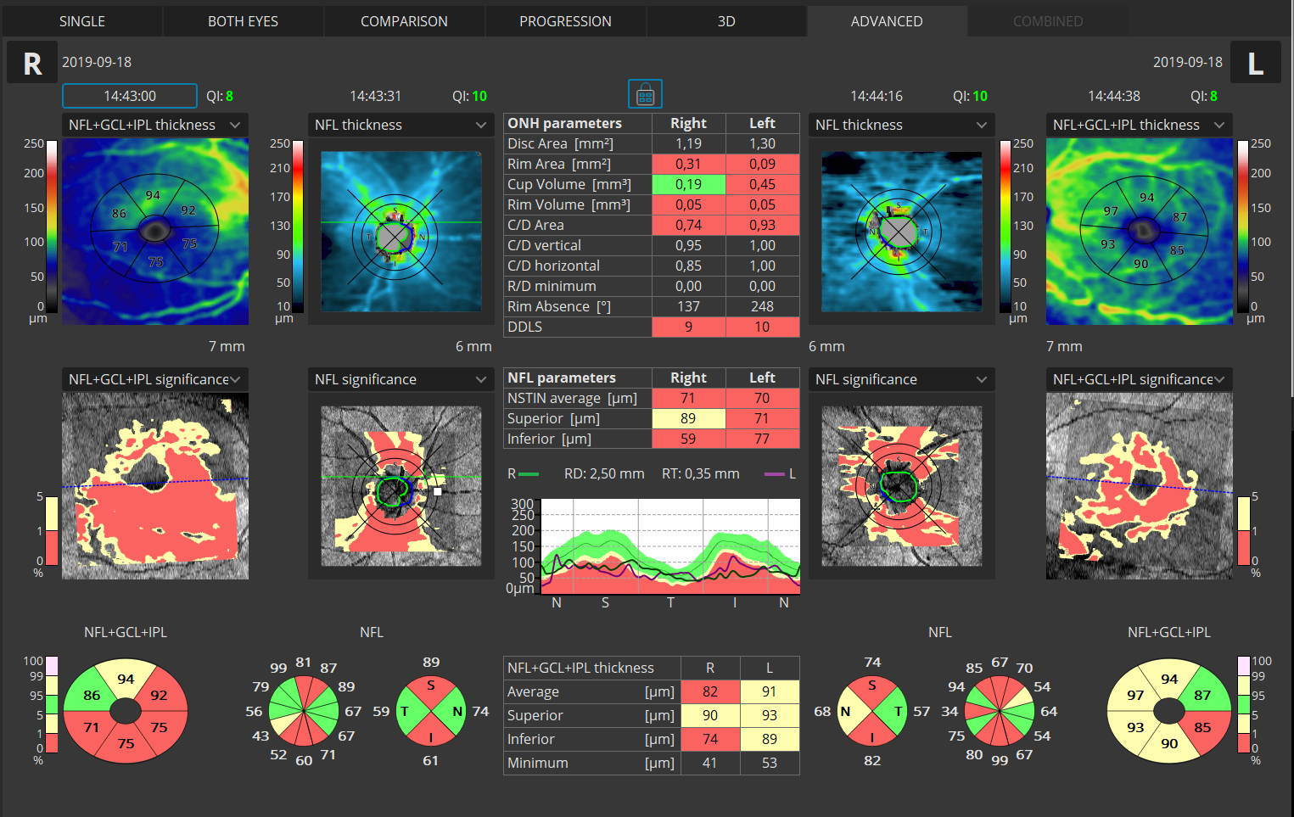Viewport: 1294px width, 817px height.
Task: Switch to the 3D view tab
Action: coord(726,20)
